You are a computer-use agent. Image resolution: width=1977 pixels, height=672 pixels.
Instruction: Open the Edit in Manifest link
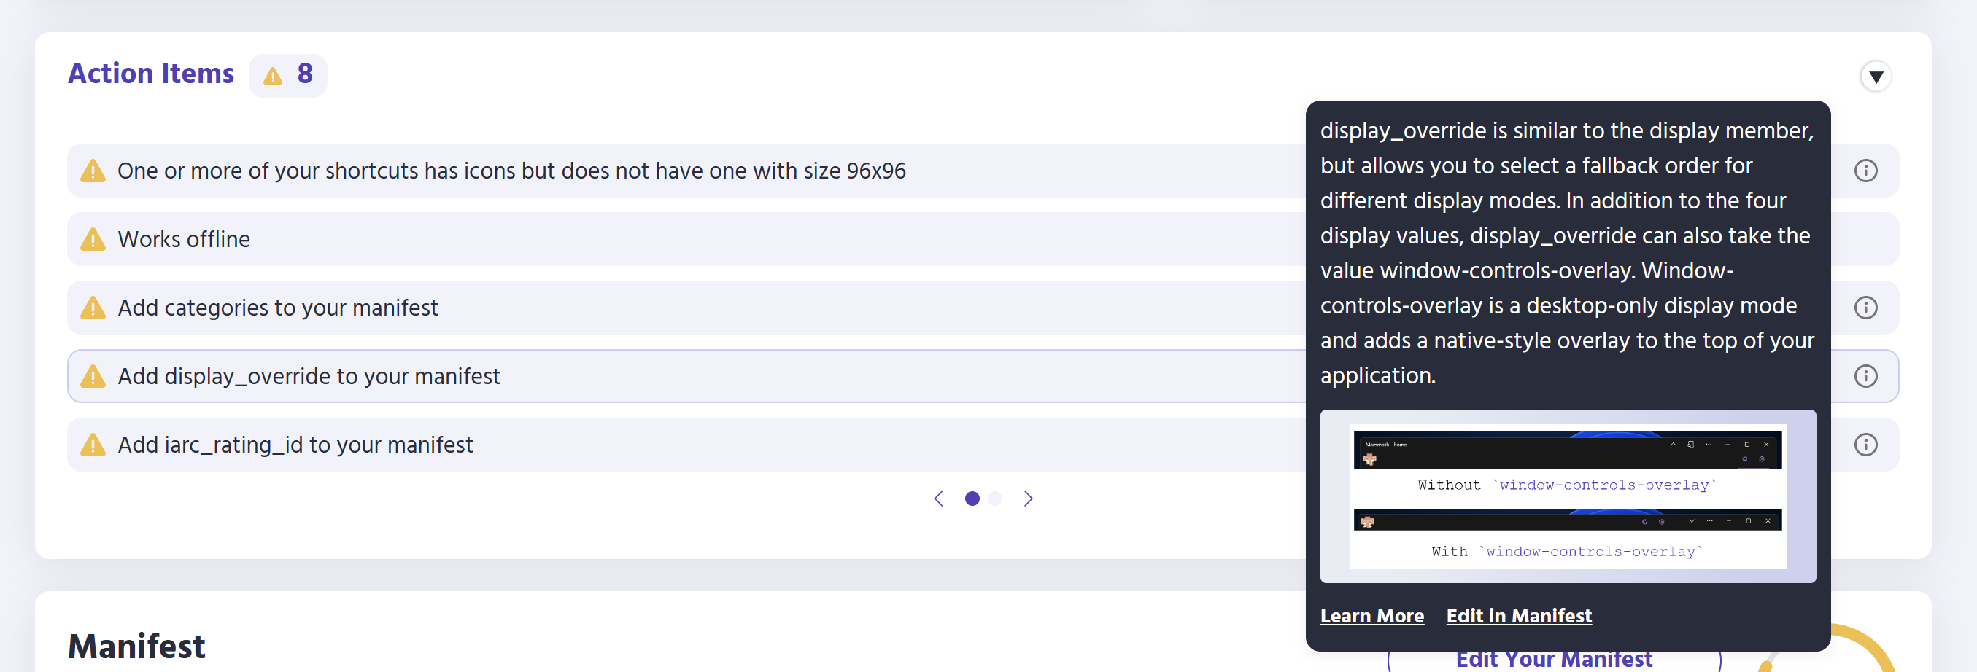[x=1519, y=616]
